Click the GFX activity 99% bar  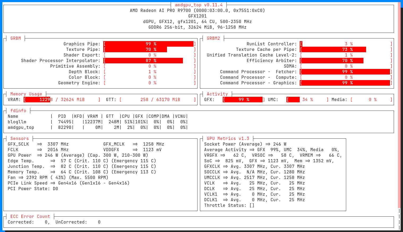244,99
